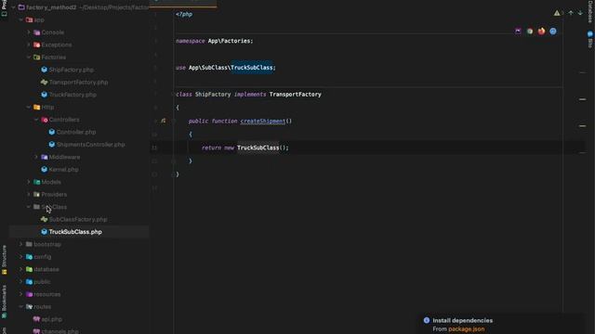Click the createShipment method name
This screenshot has height=334, width=595.
pyautogui.click(x=262, y=122)
